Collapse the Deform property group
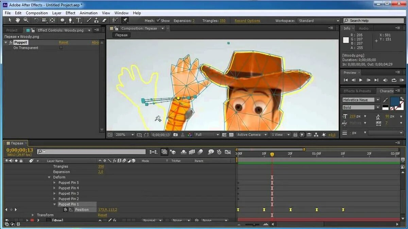Image resolution: width=408 pixels, height=229 pixels. [49, 177]
